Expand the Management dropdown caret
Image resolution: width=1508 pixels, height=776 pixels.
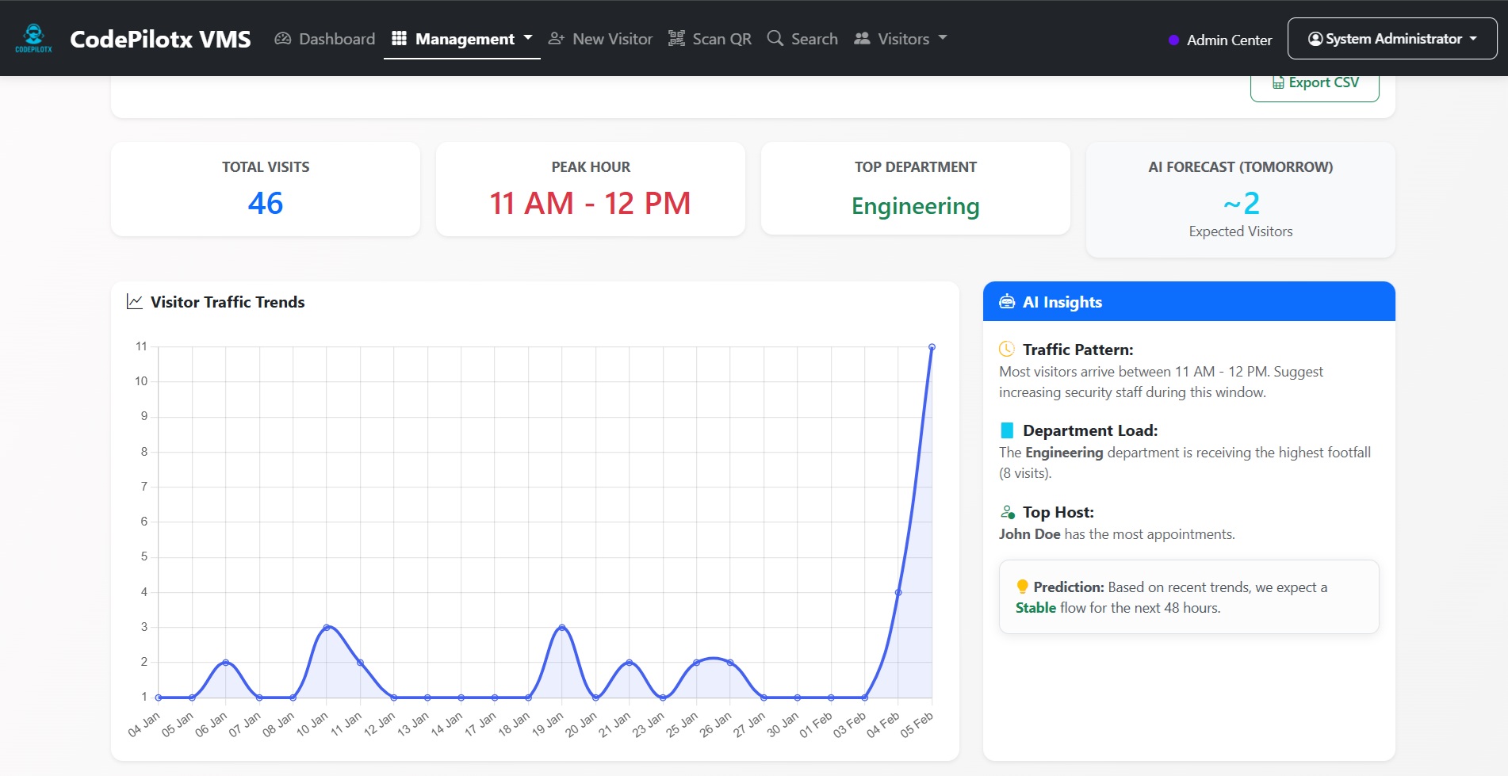tap(528, 38)
